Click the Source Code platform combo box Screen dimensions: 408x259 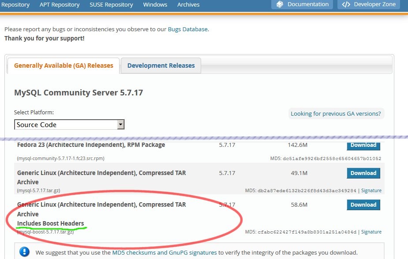pos(69,124)
